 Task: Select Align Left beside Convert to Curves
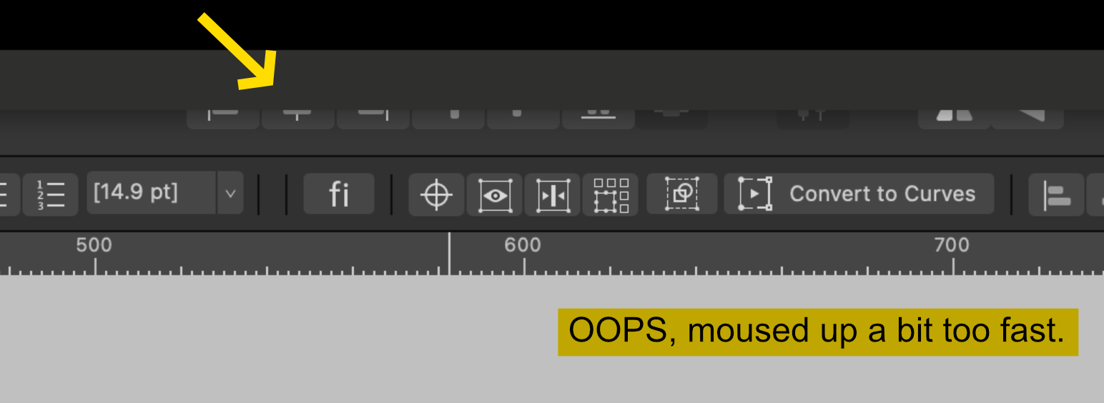tap(1057, 194)
